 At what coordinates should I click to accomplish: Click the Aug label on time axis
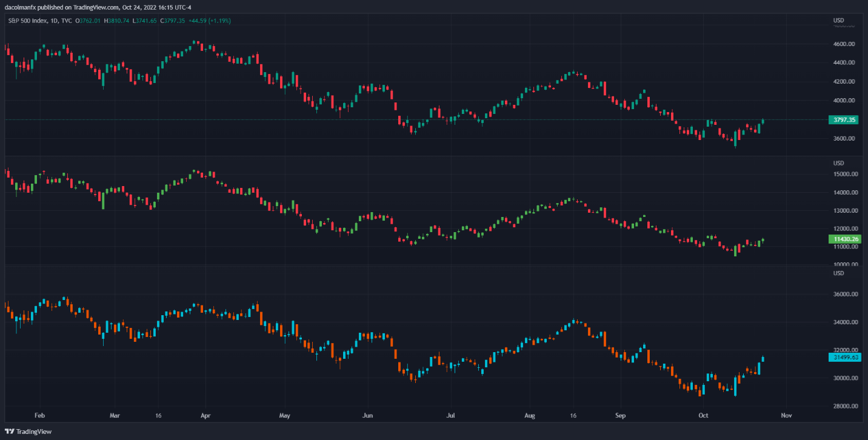tap(529, 416)
